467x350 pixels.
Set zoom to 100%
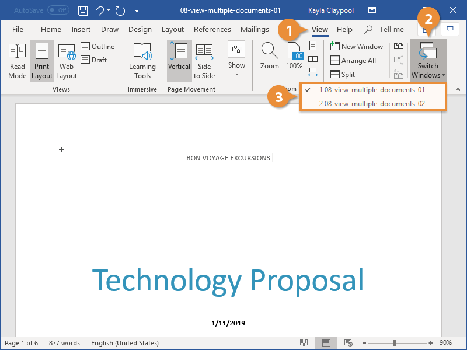[295, 56]
